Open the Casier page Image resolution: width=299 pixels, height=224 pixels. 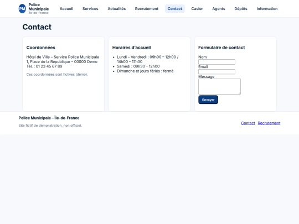tap(197, 8)
